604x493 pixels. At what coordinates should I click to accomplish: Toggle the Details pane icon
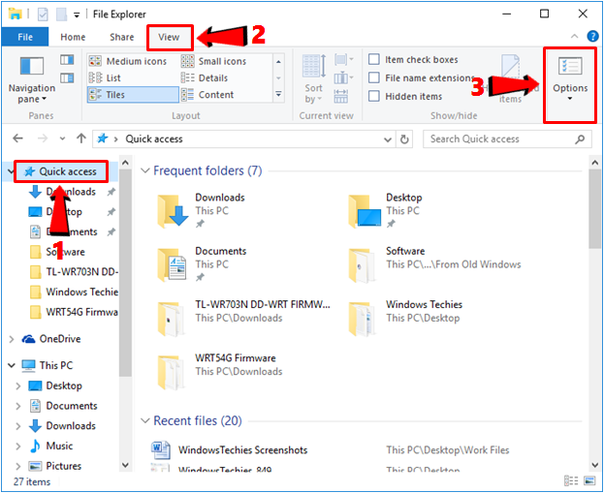[x=67, y=78]
